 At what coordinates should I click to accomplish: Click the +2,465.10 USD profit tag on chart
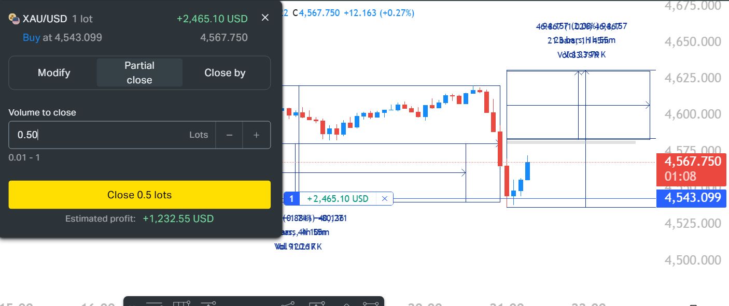(338, 198)
